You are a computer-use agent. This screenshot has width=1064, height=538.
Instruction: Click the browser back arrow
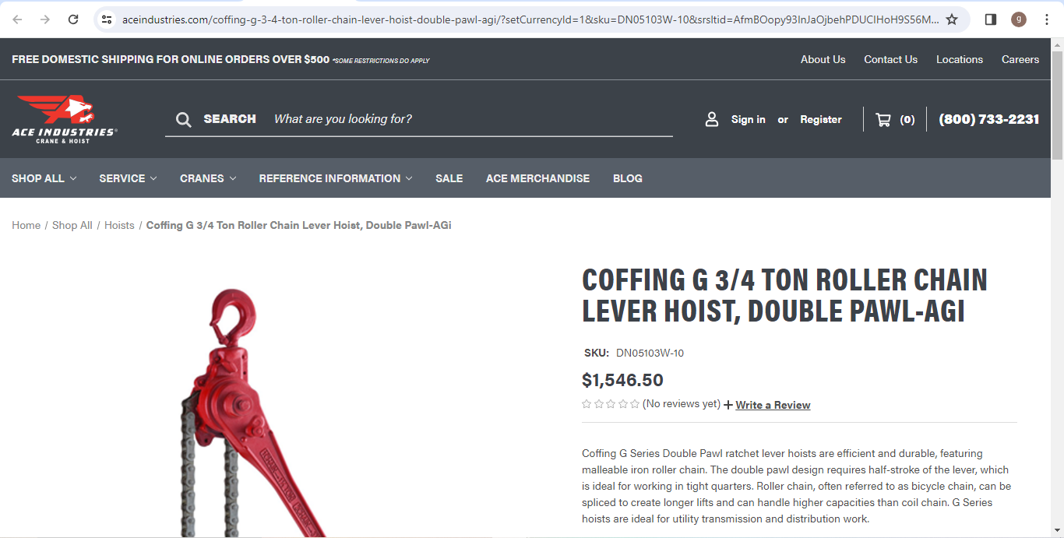17,19
